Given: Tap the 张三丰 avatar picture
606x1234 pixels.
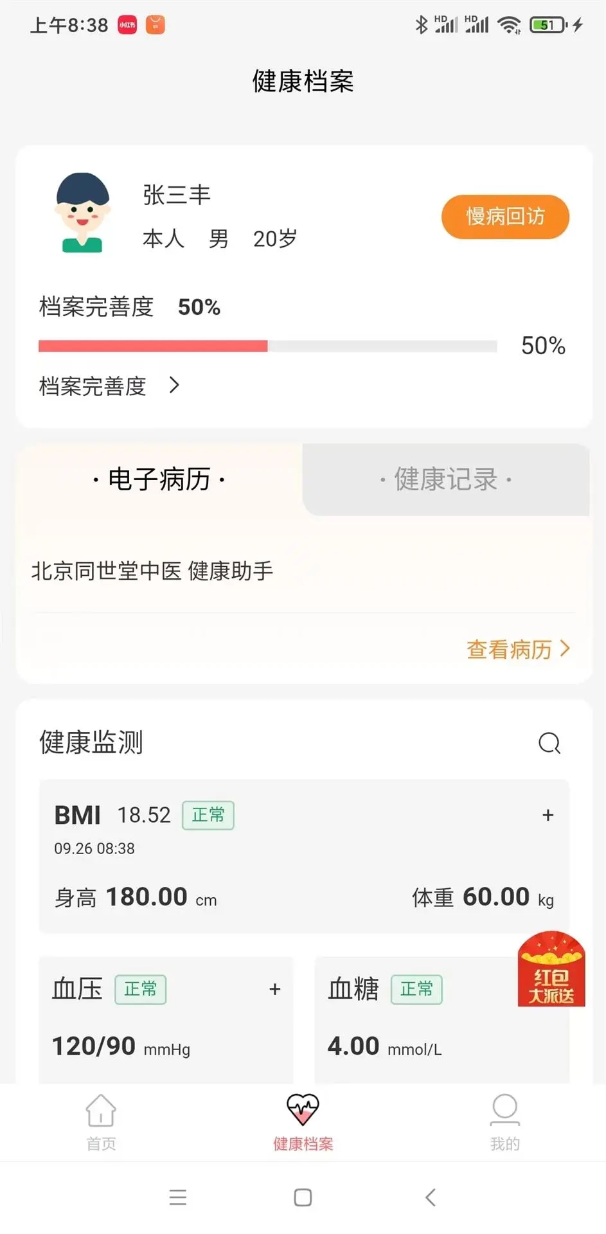Looking at the screenshot, I should [82, 213].
